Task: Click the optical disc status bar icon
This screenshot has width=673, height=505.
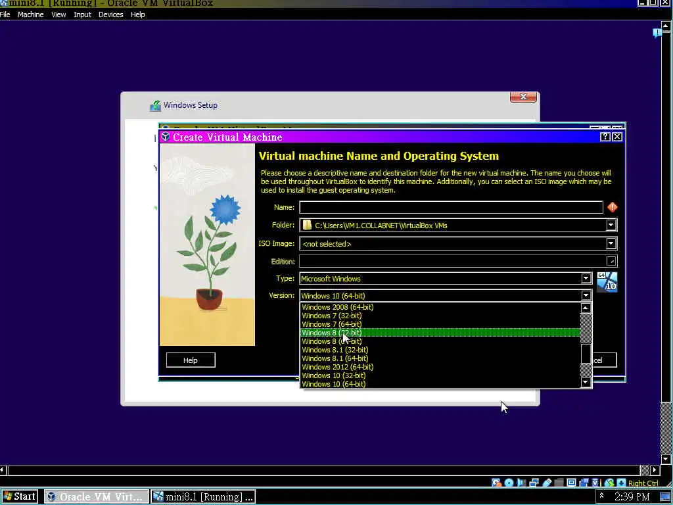Action: [509, 483]
